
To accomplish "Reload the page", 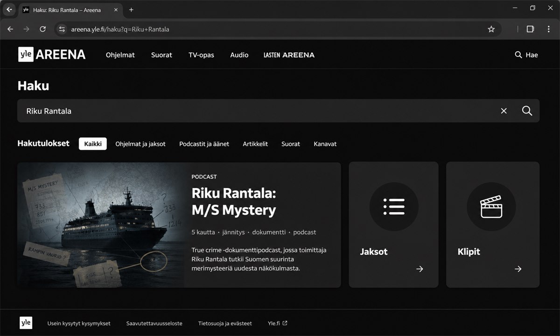I will pos(42,29).
